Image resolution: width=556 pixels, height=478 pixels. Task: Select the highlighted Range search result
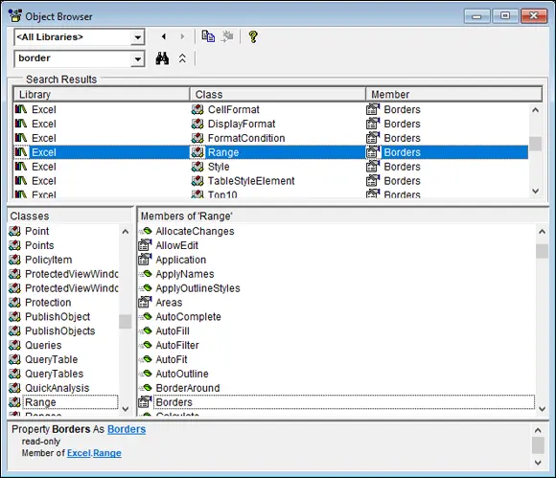click(x=271, y=152)
